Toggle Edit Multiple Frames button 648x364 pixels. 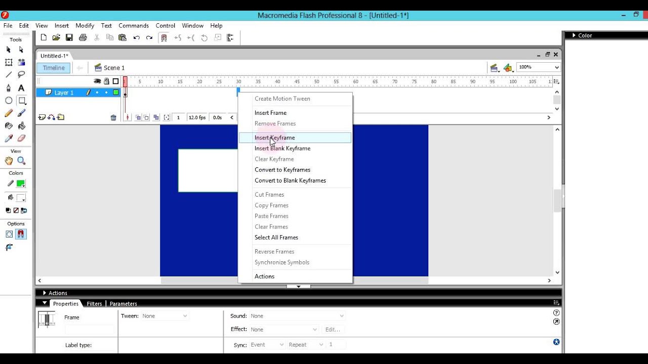(156, 117)
